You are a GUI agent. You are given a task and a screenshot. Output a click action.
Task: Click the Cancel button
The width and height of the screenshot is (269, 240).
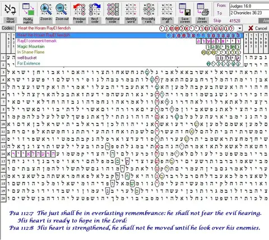click(x=258, y=29)
